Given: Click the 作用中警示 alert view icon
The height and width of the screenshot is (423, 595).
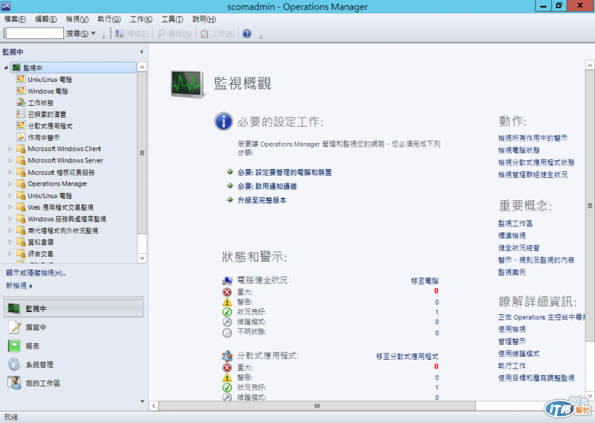Looking at the screenshot, I should [x=21, y=137].
